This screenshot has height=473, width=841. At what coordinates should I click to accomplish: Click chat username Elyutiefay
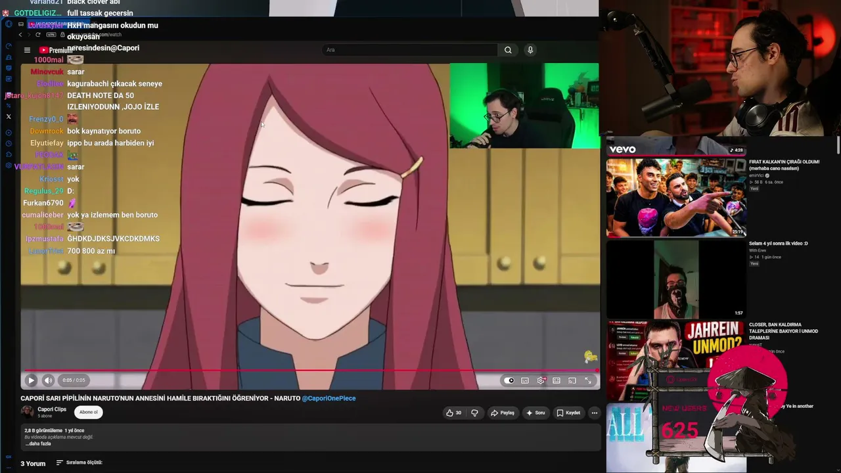coord(47,143)
